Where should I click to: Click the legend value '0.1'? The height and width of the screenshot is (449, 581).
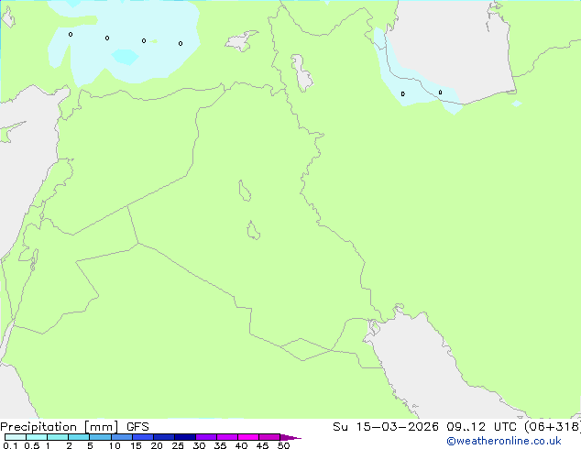(10, 445)
